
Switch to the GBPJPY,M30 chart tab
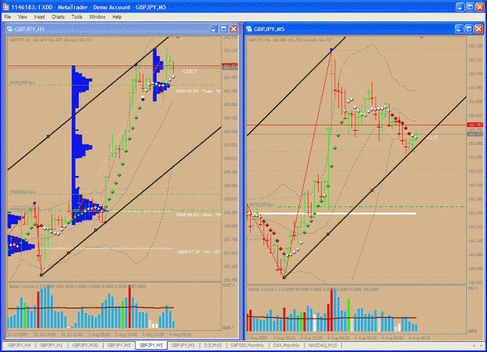point(85,345)
